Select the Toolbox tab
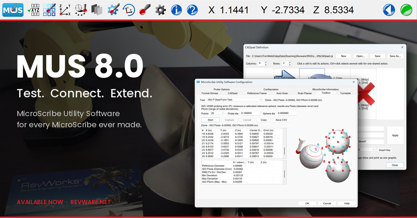417x218 pixels. tap(326, 93)
